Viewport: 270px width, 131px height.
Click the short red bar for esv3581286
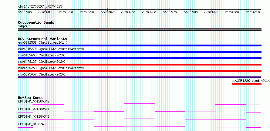click(247, 84)
